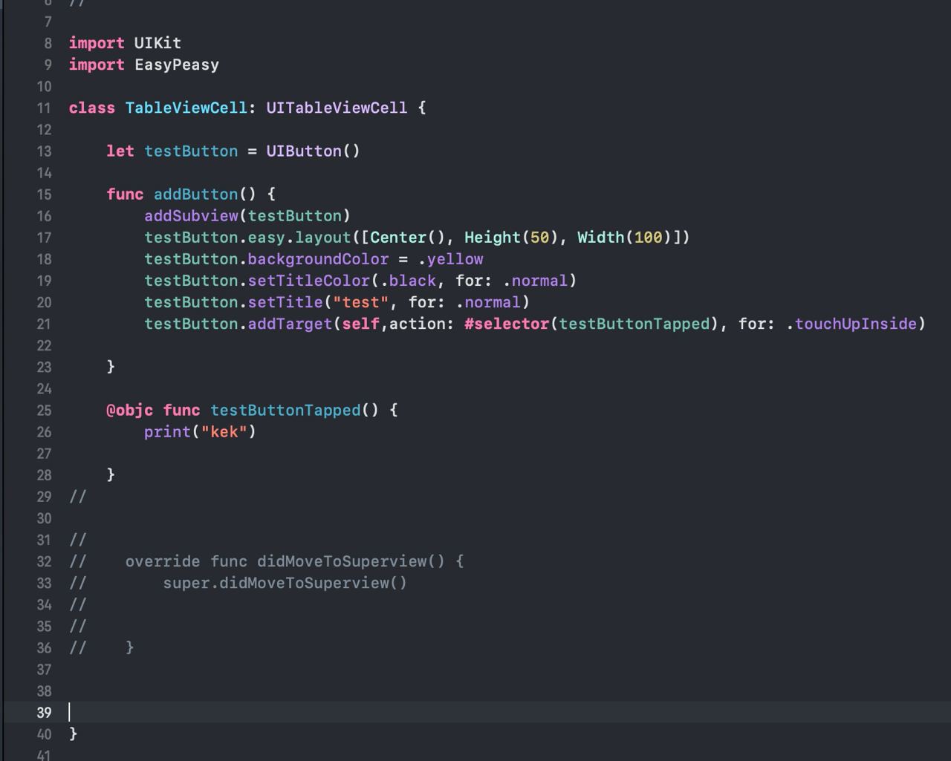
Task: Click 'Center()' in the layout array
Action: coord(407,237)
